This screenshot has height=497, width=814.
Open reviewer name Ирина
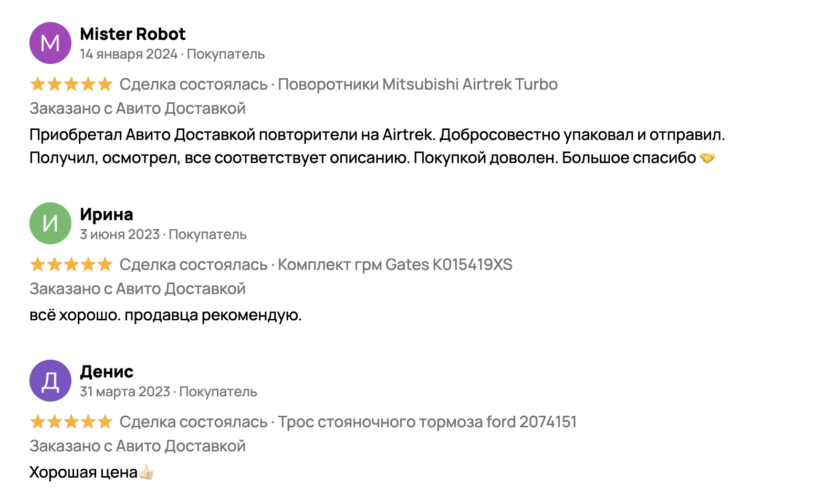[107, 214]
